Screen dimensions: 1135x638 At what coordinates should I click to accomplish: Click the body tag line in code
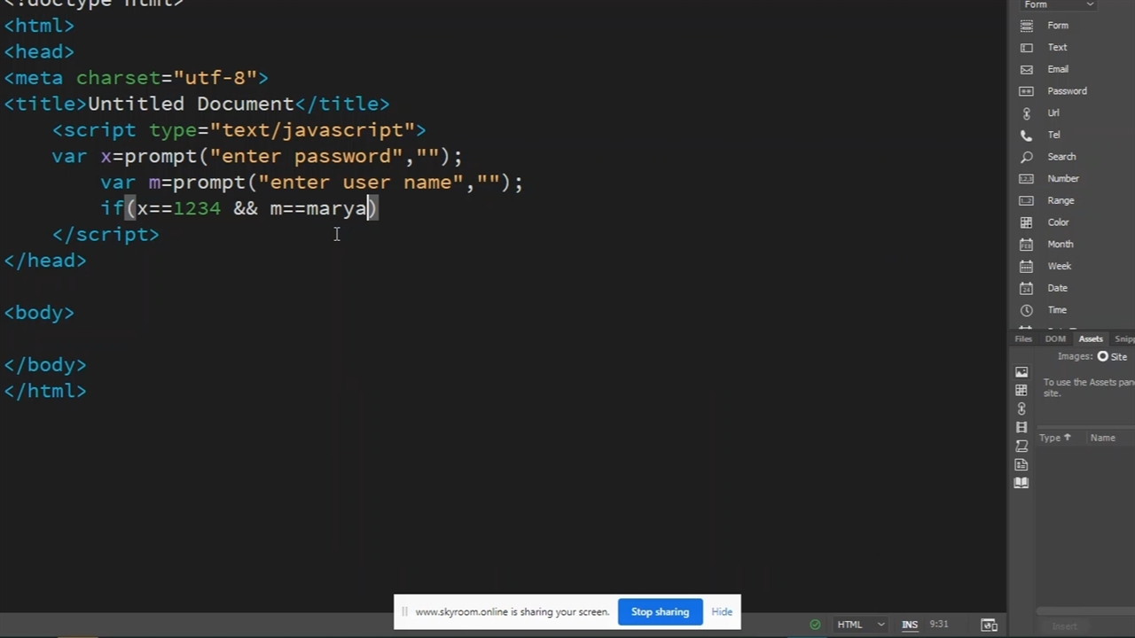click(39, 313)
